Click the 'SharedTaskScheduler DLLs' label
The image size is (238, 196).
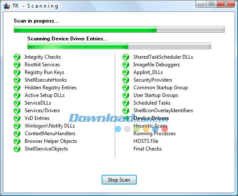(163, 57)
